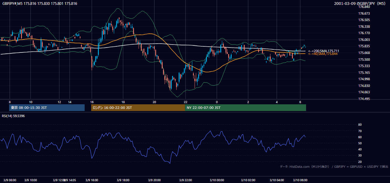Select the 東京 08:00-15:30 JST session bar
Image resolution: width=390 pixels, height=183 pixels.
click(47, 108)
